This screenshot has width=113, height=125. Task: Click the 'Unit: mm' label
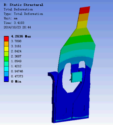pyautogui.click(x=11, y=18)
